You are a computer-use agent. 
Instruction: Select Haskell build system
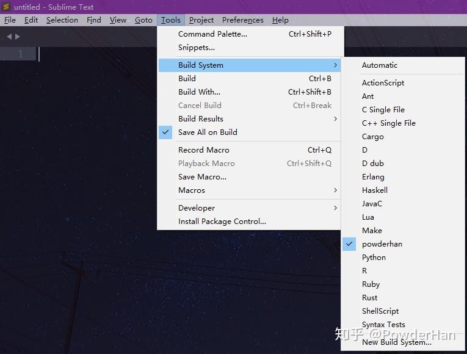[x=403, y=190]
